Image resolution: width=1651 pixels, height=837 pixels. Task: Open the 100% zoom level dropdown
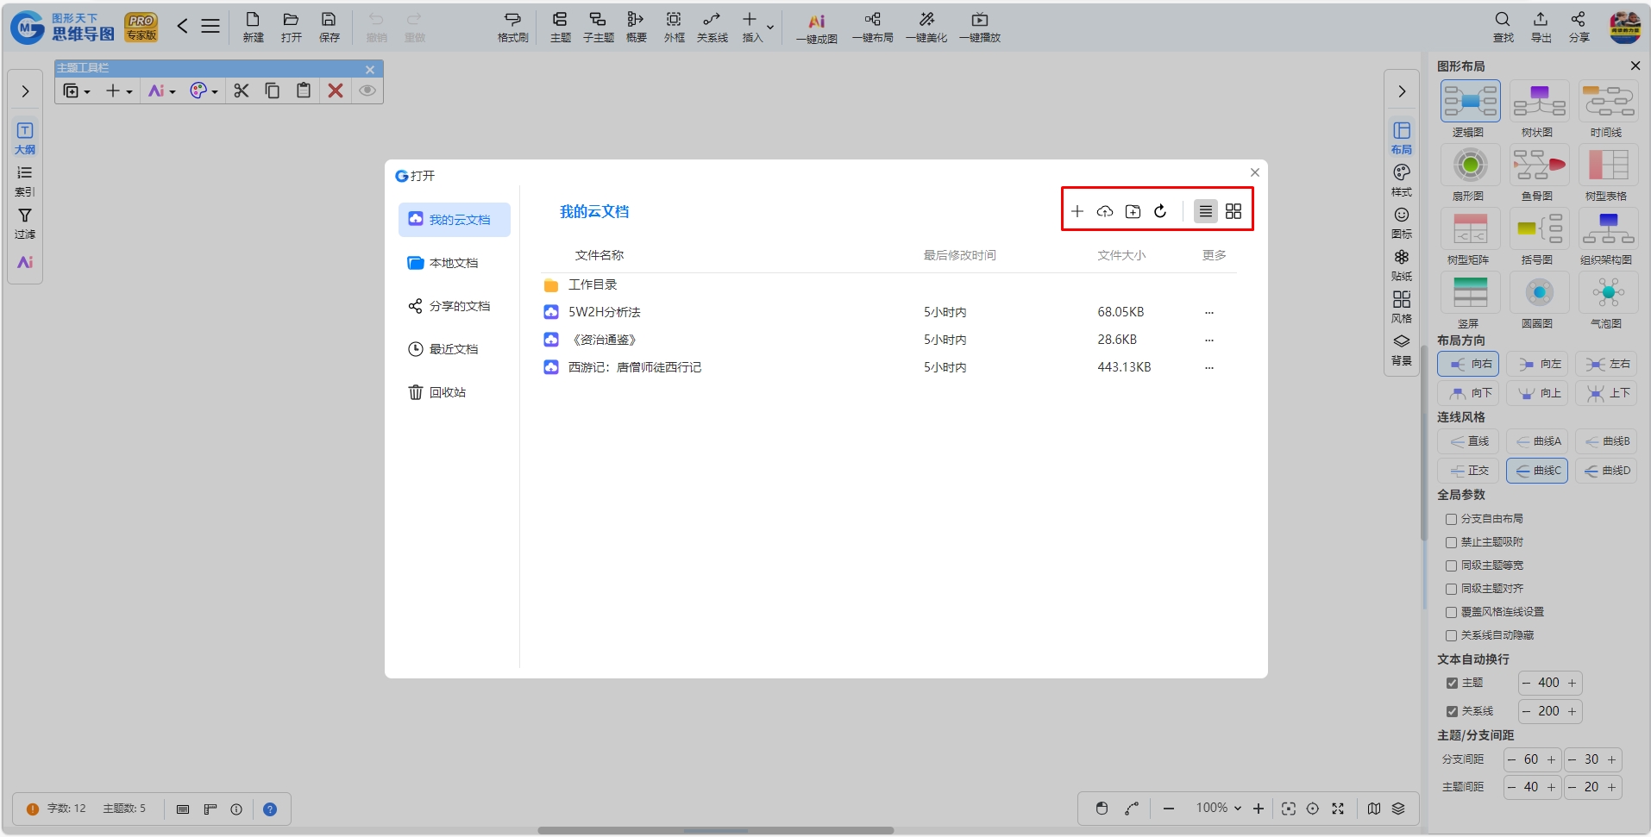[x=1219, y=809]
